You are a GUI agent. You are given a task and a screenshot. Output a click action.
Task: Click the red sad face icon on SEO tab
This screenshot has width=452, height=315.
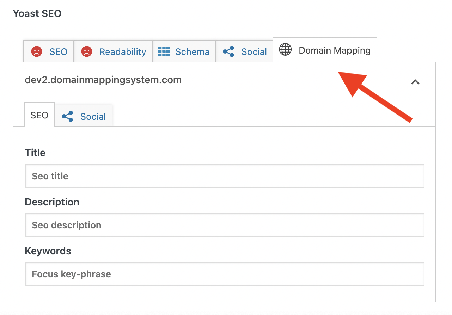tap(36, 52)
